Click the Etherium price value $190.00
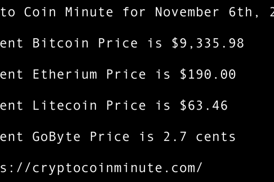274x182 pixels. click(208, 75)
